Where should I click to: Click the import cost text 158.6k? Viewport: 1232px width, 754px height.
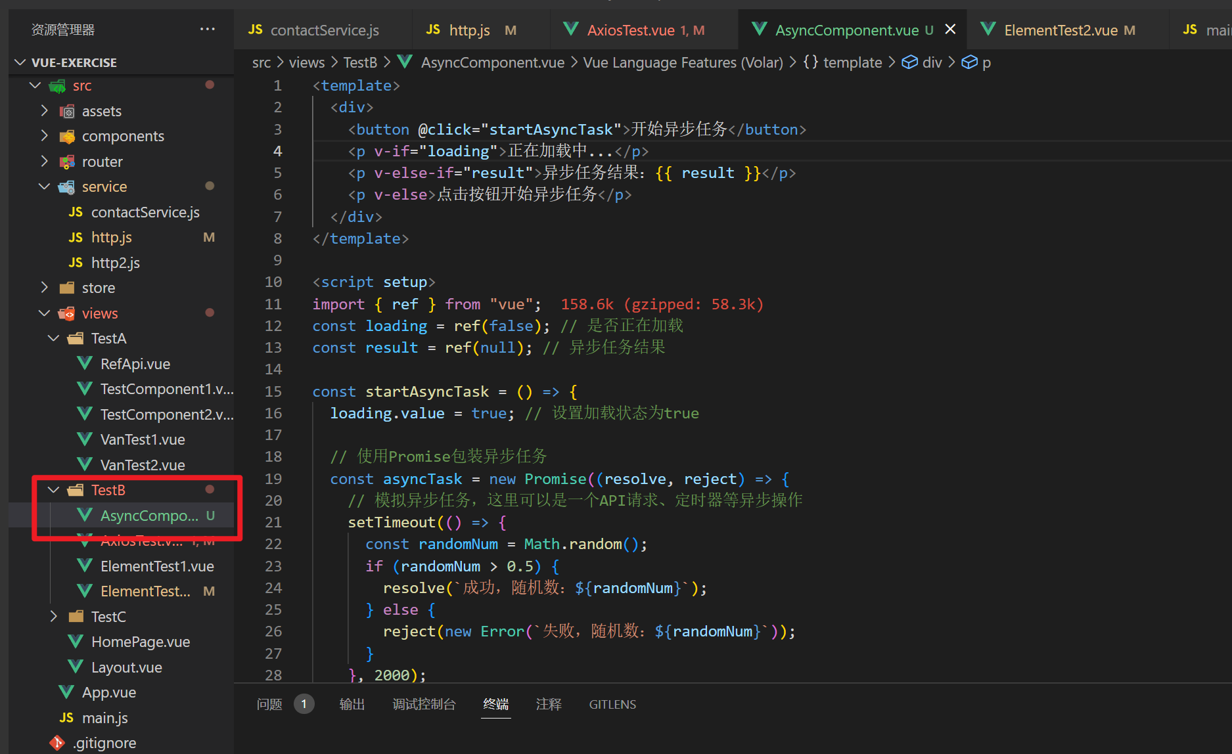[587, 304]
